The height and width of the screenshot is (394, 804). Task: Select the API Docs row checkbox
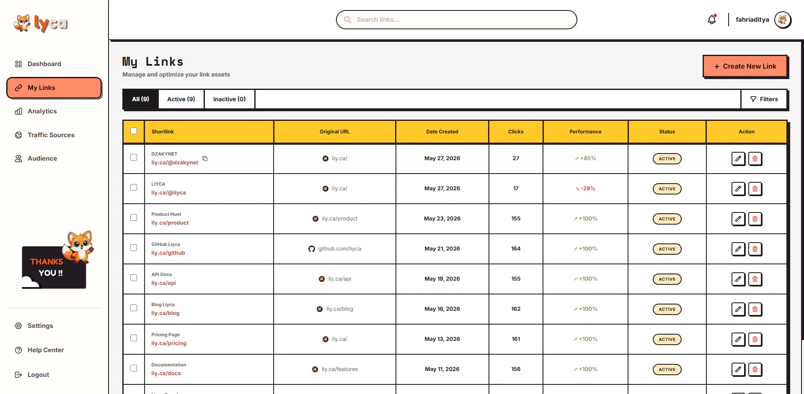(134, 278)
